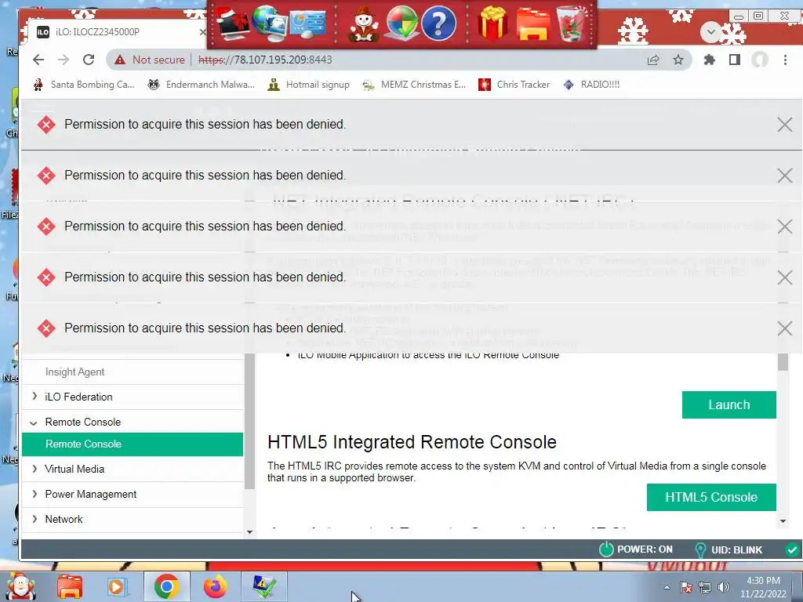
Task: Select the highlighted Remote Console subitem
Action: coord(132,444)
